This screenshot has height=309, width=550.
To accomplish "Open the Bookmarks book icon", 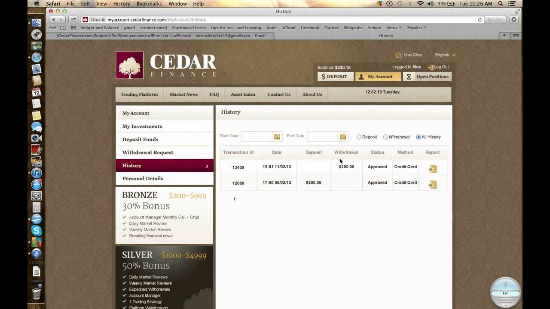I will tap(63, 27).
